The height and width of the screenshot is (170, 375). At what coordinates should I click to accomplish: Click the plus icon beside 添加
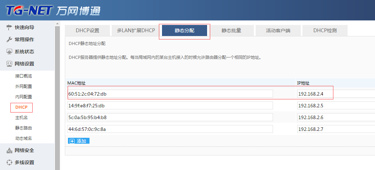tap(72, 141)
